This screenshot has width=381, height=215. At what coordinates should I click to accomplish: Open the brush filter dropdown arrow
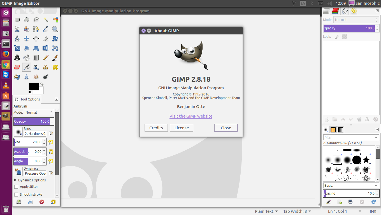[376, 137]
